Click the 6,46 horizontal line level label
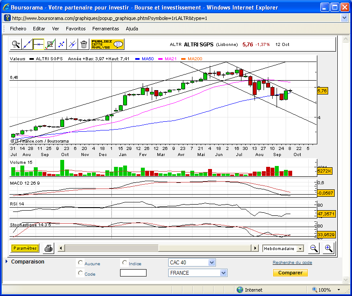This screenshot has width=352, height=296. click(14, 78)
